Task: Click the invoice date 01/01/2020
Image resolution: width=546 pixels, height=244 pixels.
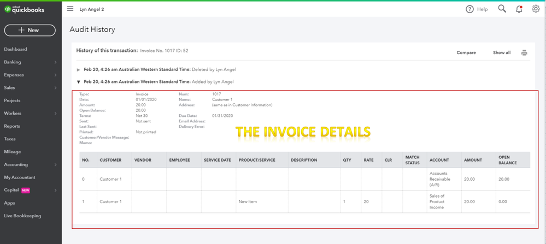Action: 146,99
